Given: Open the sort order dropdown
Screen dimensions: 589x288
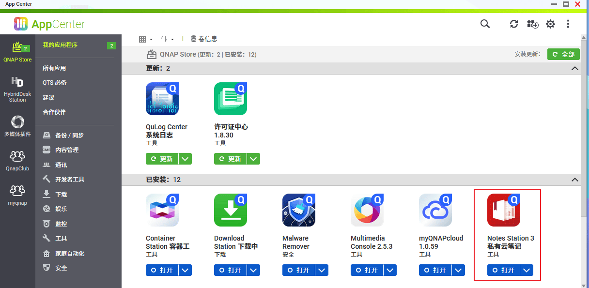Looking at the screenshot, I should [167, 39].
